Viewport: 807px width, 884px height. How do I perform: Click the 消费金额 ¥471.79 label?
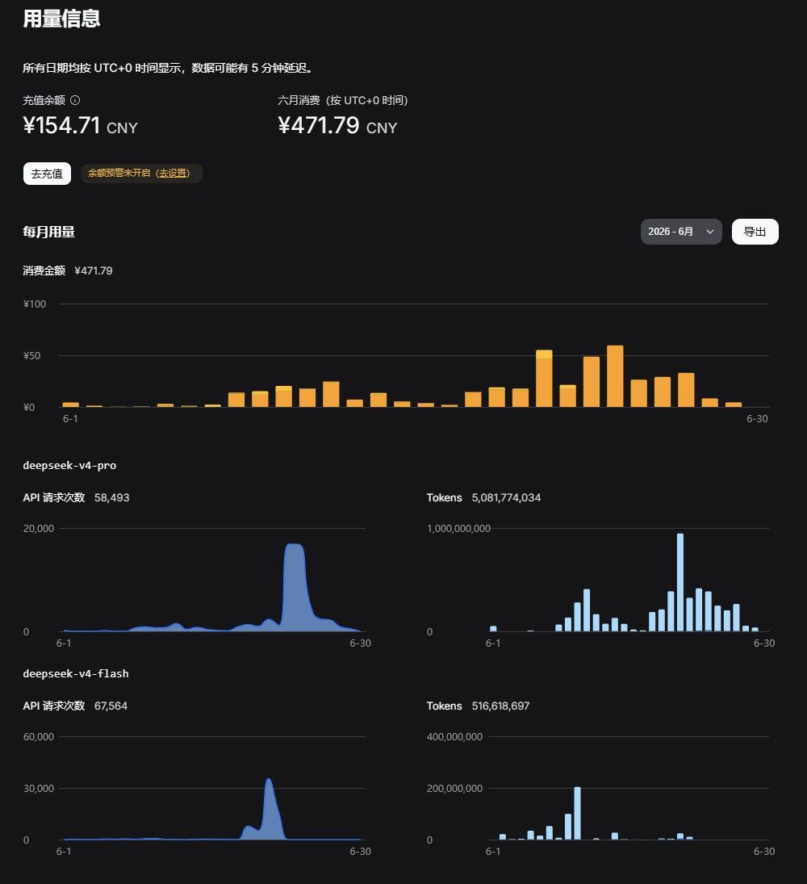(x=68, y=270)
